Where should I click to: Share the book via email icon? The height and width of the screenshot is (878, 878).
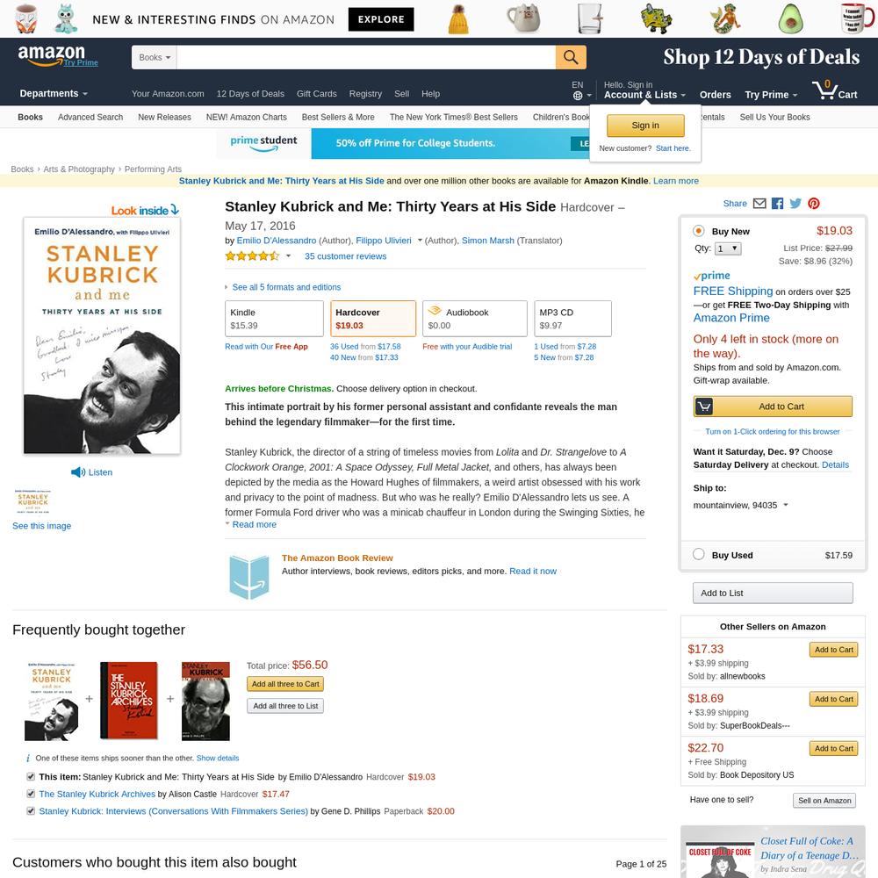(x=759, y=204)
